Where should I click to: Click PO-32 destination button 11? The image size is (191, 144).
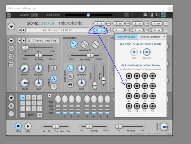tap(145, 96)
